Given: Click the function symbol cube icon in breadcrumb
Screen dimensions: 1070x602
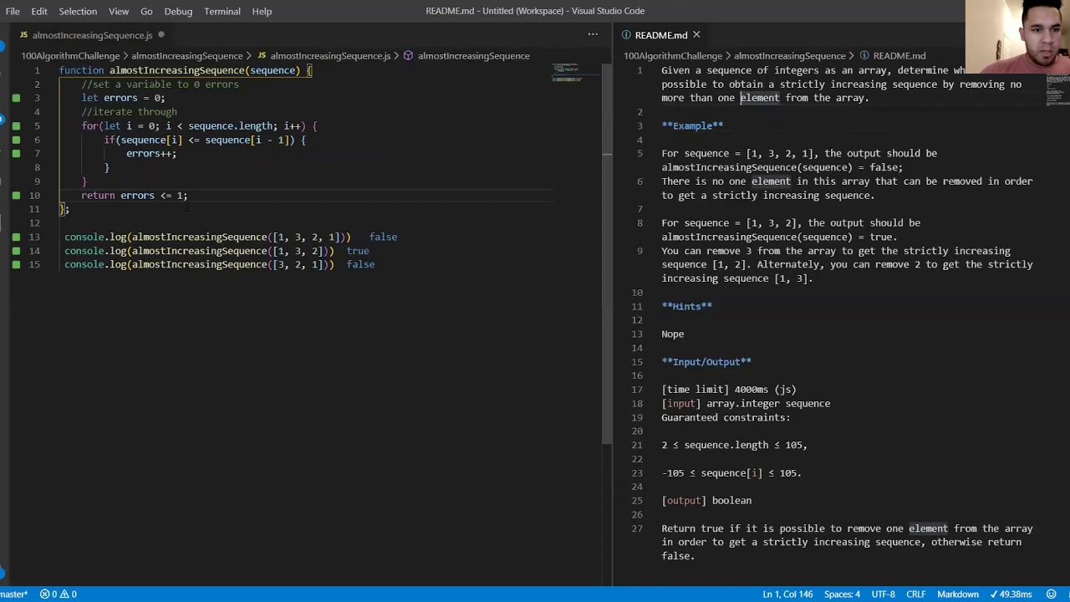Looking at the screenshot, I should [409, 56].
